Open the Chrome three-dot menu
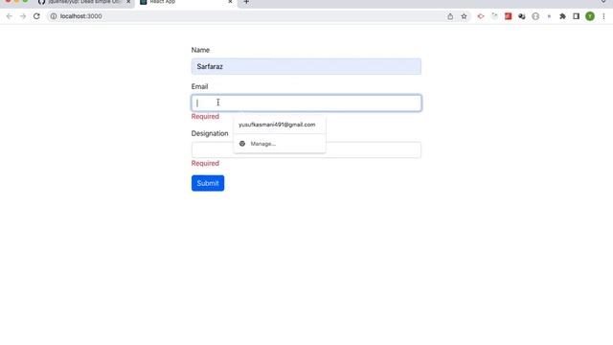 (603, 16)
